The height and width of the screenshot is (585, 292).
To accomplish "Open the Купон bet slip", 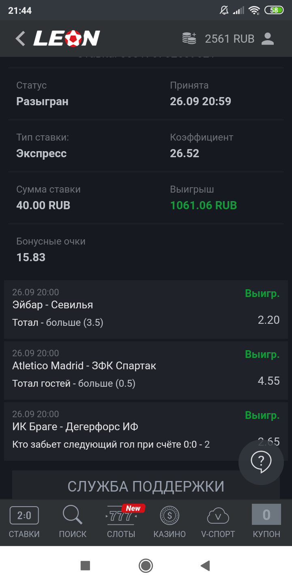I will click(x=266, y=522).
